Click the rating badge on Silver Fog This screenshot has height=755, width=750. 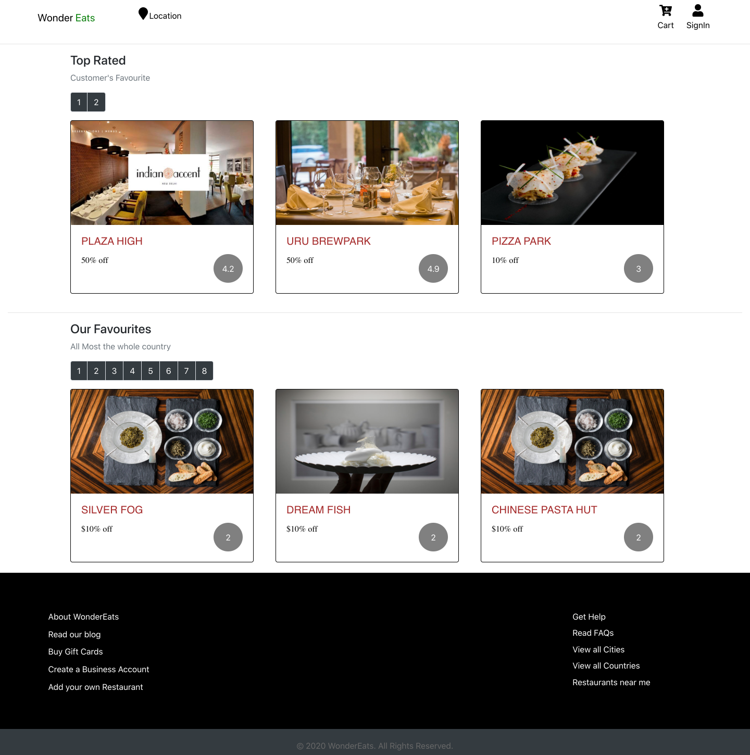point(228,537)
